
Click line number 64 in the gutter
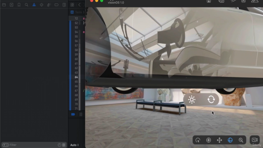pyautogui.click(x=76, y=77)
